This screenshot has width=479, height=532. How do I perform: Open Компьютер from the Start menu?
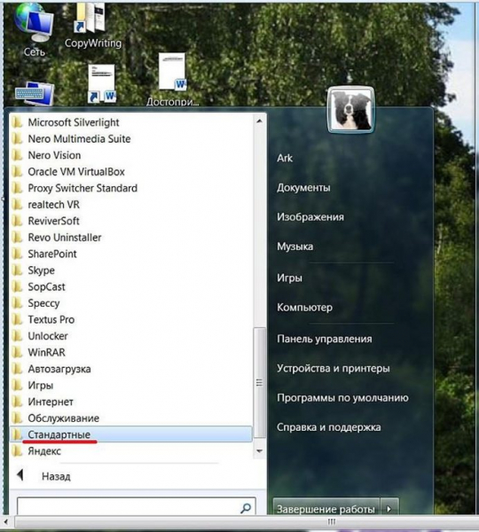304,308
